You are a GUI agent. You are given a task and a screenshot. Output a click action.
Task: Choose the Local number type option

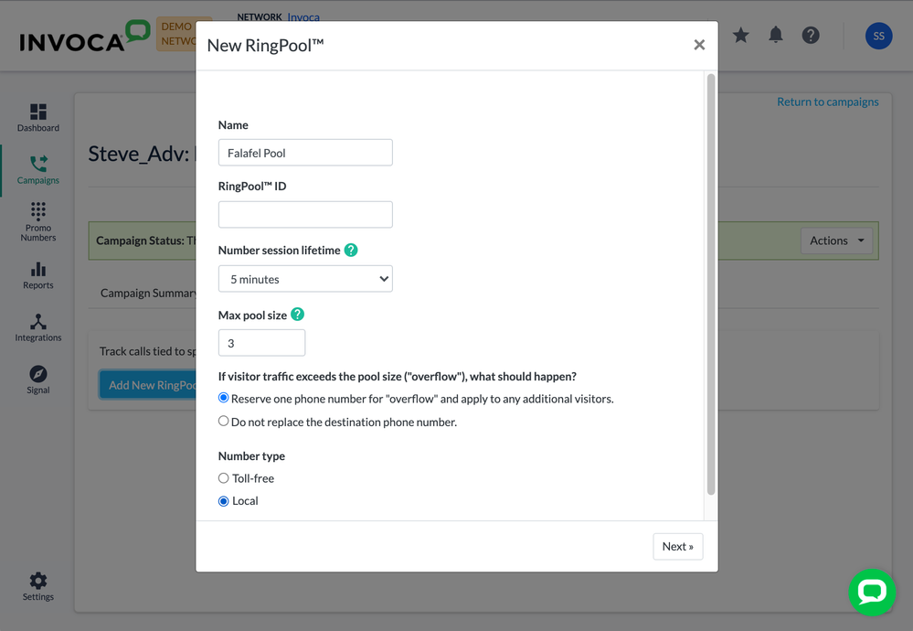coord(224,501)
